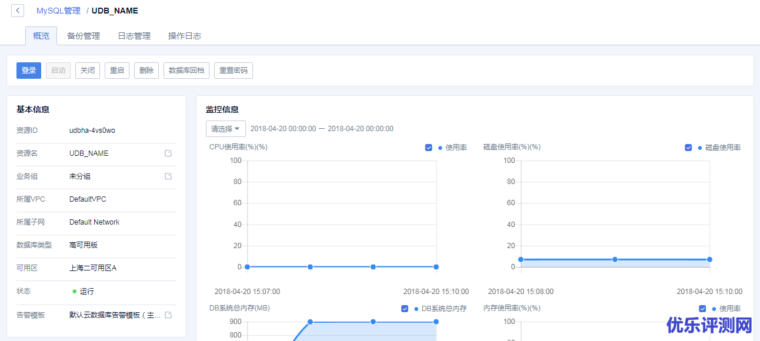Image resolution: width=760 pixels, height=341 pixels.
Task: Edit the business group field
Action: pyautogui.click(x=168, y=176)
